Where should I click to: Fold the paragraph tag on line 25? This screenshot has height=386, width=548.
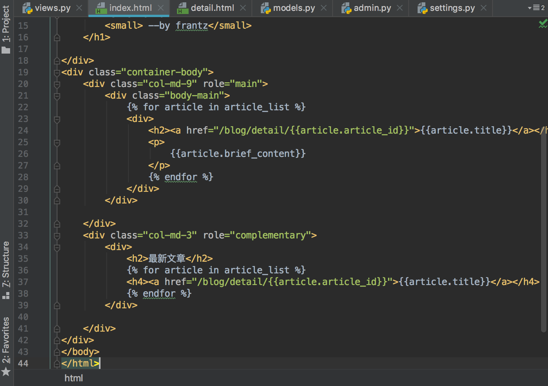coord(57,143)
